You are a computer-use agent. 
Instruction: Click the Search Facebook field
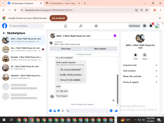coord(26,26)
